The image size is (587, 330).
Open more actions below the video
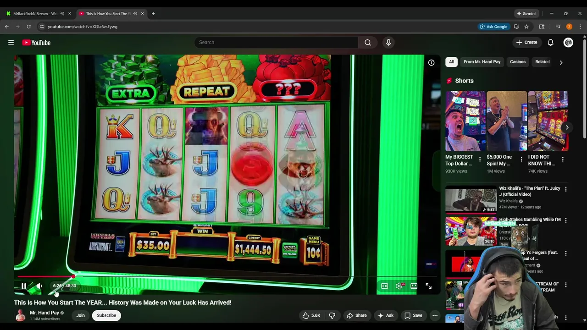point(435,315)
